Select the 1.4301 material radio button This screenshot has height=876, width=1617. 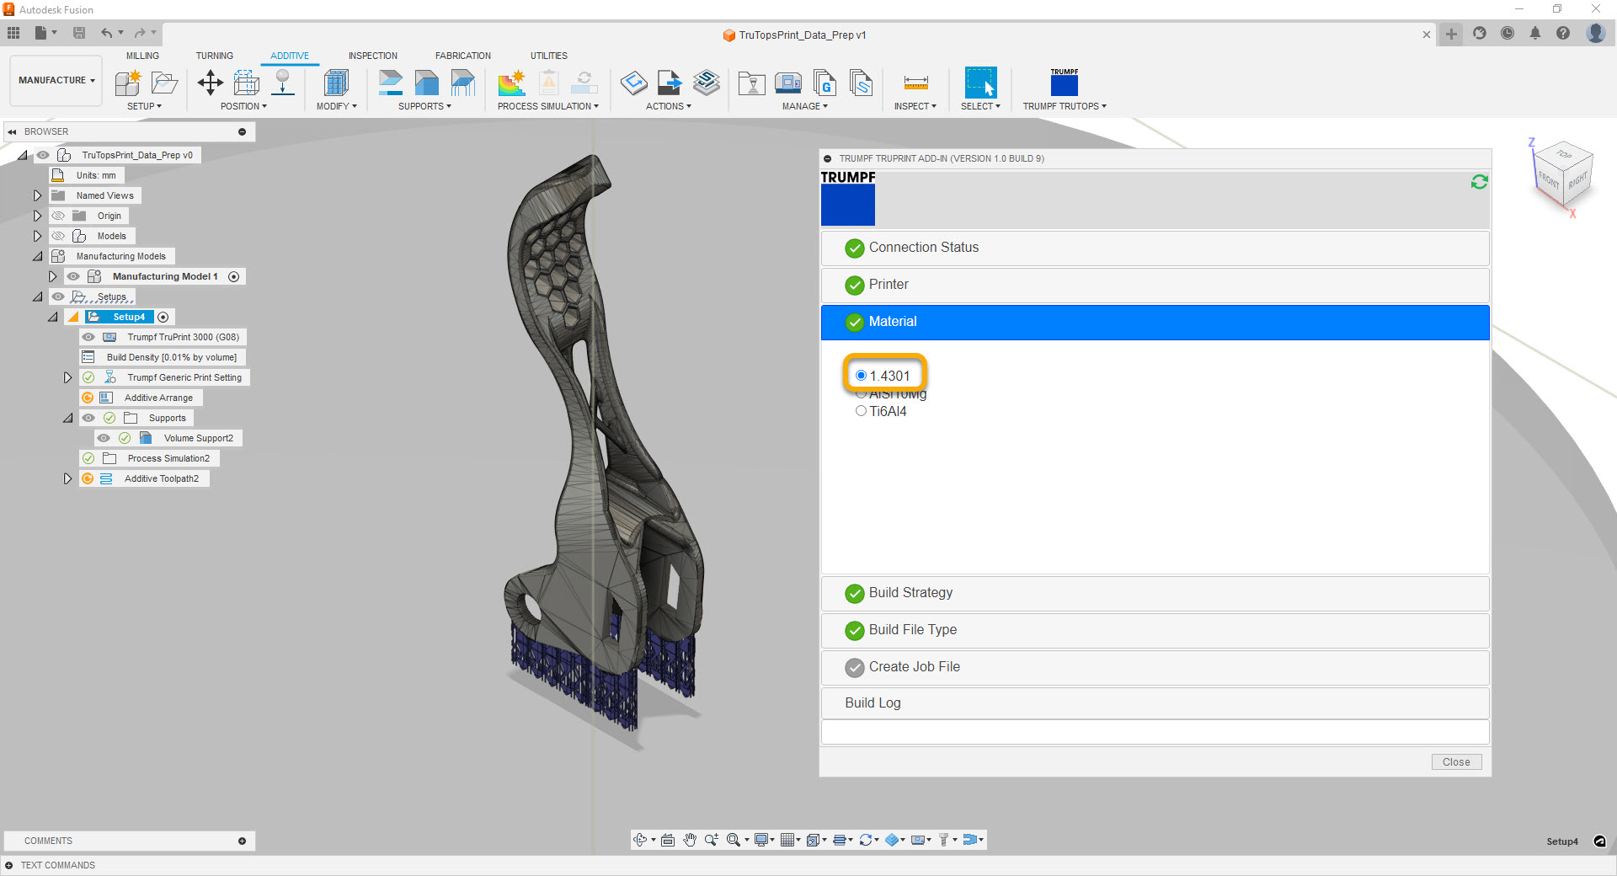[x=861, y=376]
